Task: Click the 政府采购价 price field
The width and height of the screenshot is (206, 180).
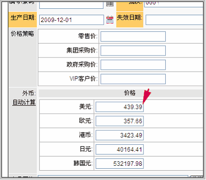Action: [x=133, y=65]
